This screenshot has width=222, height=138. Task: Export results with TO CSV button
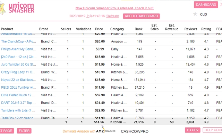[193, 130]
